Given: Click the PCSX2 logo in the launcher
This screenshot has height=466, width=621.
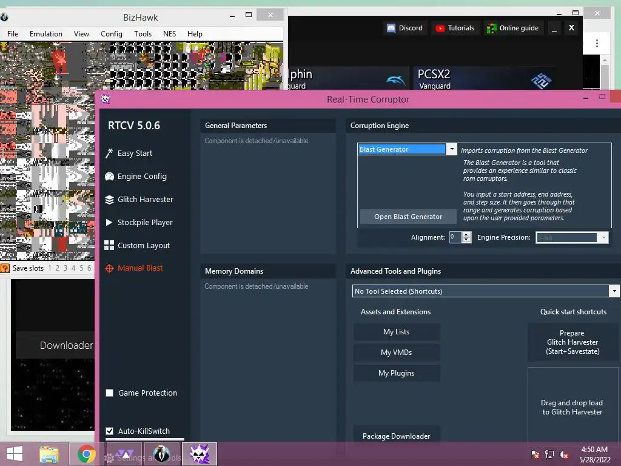Looking at the screenshot, I should (542, 81).
